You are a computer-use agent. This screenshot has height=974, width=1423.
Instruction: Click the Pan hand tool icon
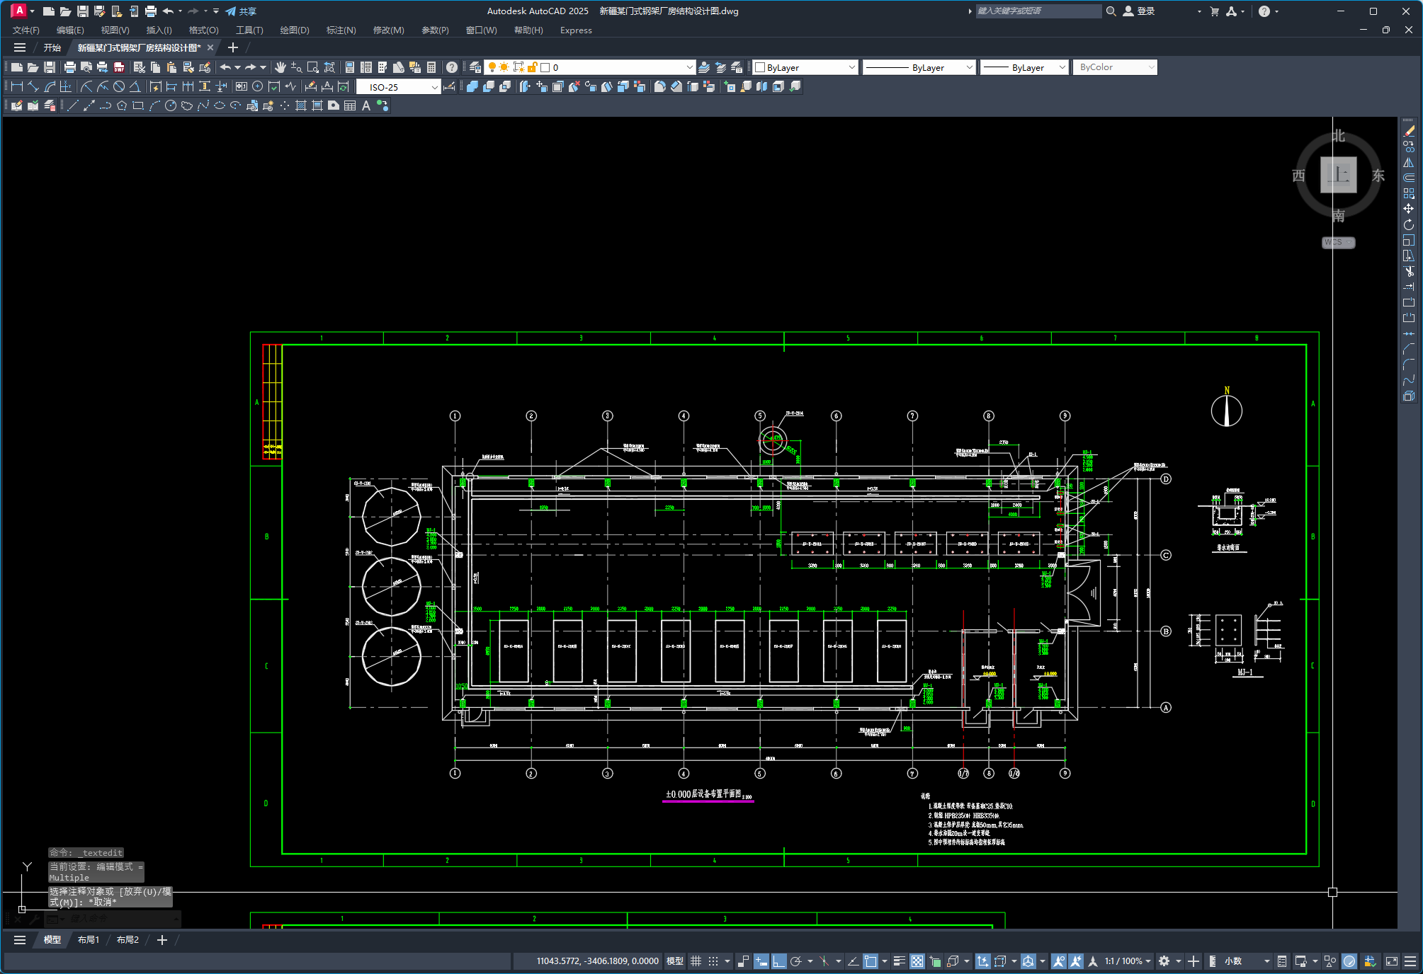[x=280, y=67]
